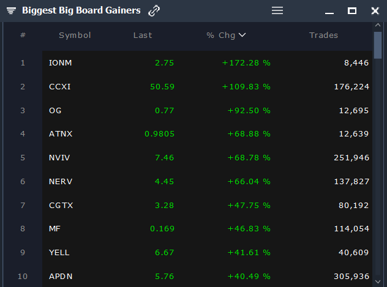This screenshot has width=387, height=287.
Task: Click the trades count 80,192
Action: coord(354,206)
